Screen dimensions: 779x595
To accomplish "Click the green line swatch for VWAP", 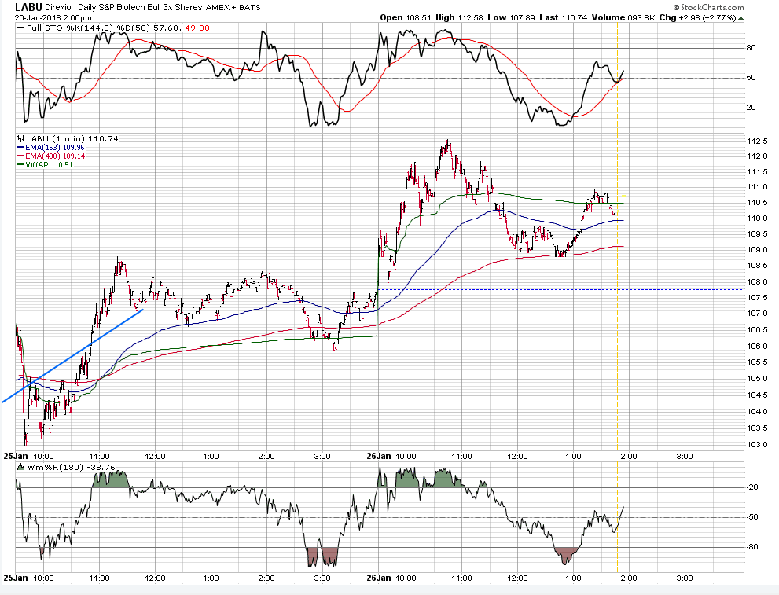I will [x=20, y=164].
